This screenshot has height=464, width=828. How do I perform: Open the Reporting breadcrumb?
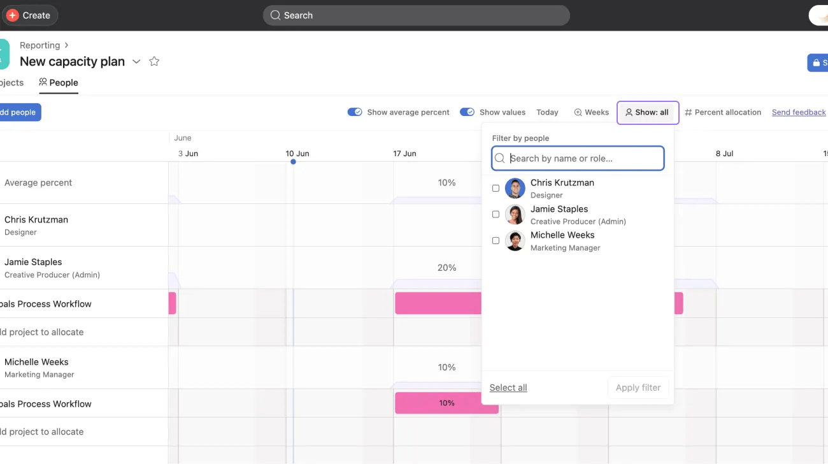pos(39,45)
